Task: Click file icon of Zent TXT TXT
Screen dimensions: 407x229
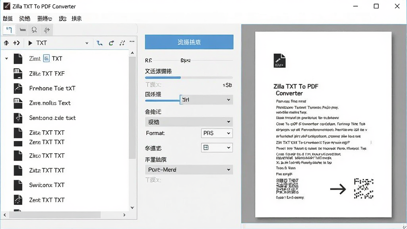Action: click(18, 200)
